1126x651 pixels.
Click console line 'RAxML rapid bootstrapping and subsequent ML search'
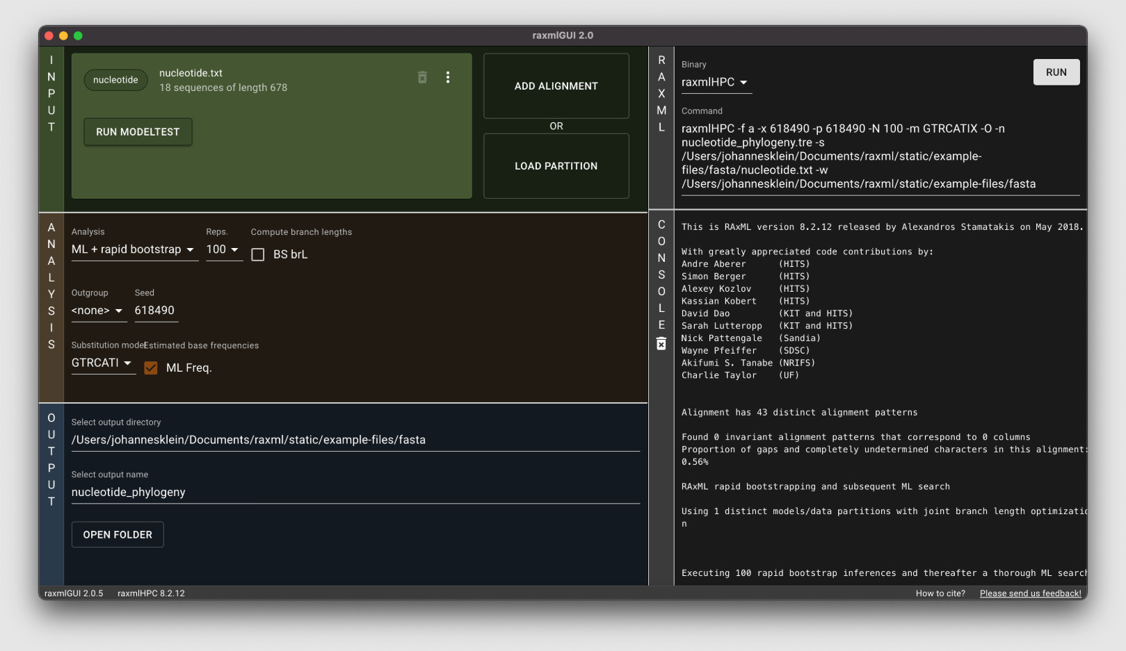pos(815,487)
